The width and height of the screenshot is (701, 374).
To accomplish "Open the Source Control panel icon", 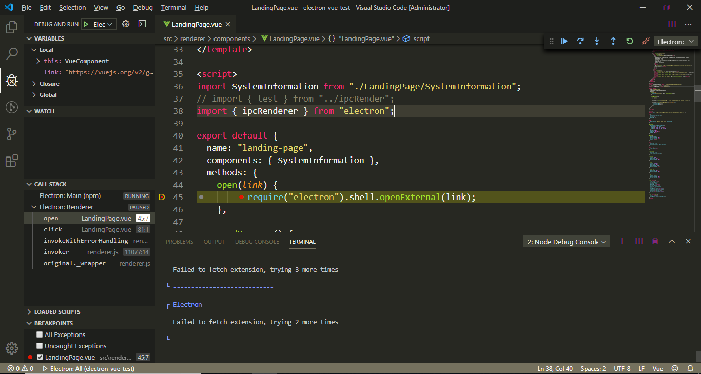I will 11,133.
